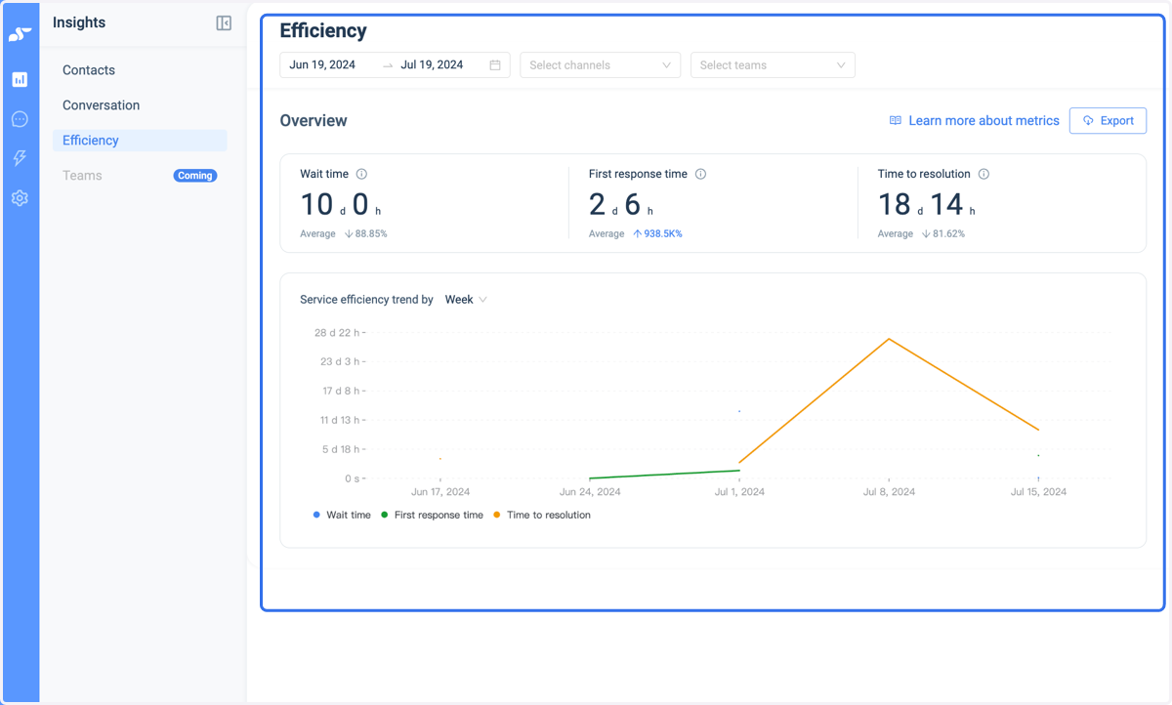Open Learn more about metrics link
This screenshot has width=1172, height=705.
tap(984, 121)
